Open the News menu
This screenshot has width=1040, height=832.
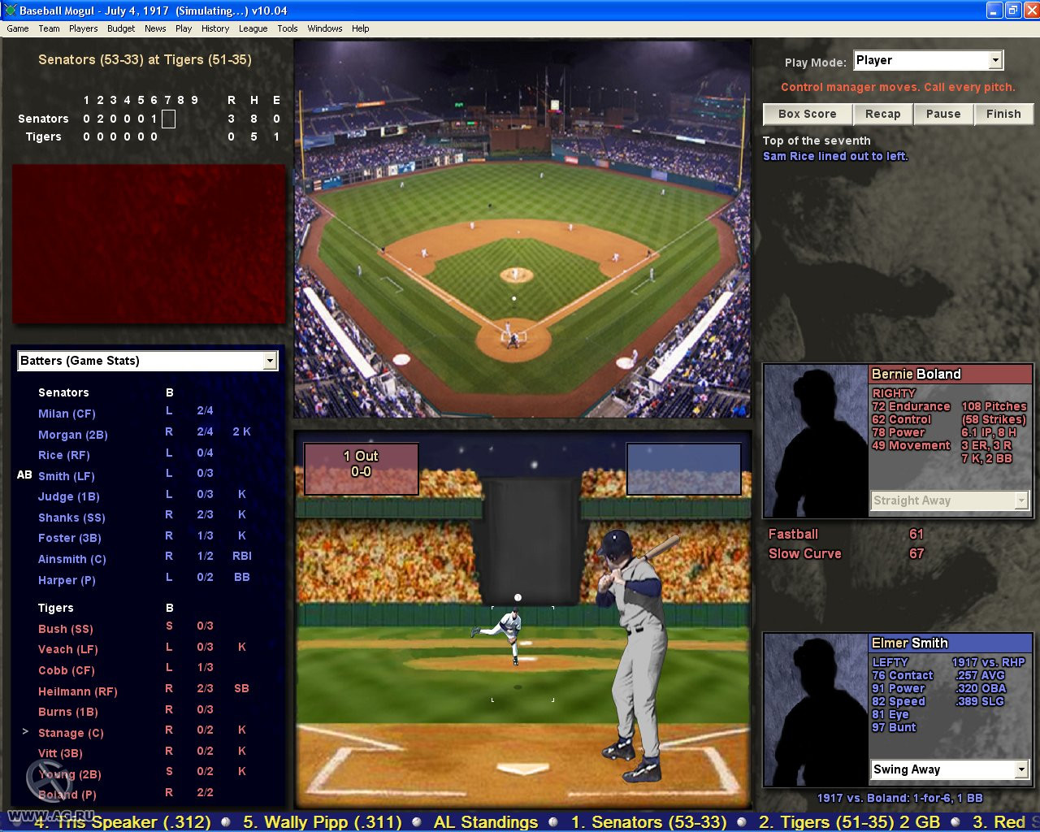(155, 28)
